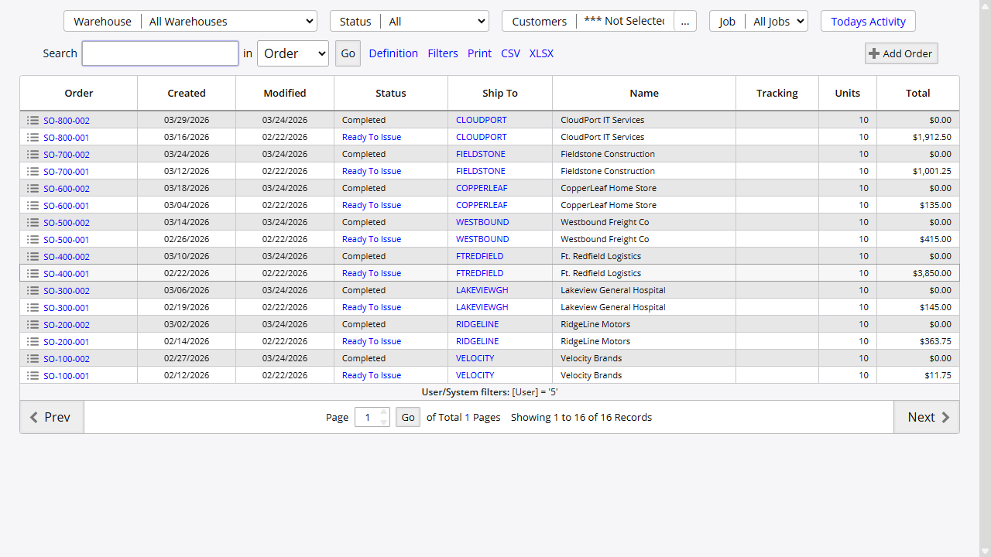Open the Warehouse dropdown showing All Warehouses
Screen dimensions: 991x557
[229, 21]
